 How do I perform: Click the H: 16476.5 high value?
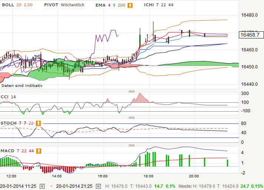point(116,186)
